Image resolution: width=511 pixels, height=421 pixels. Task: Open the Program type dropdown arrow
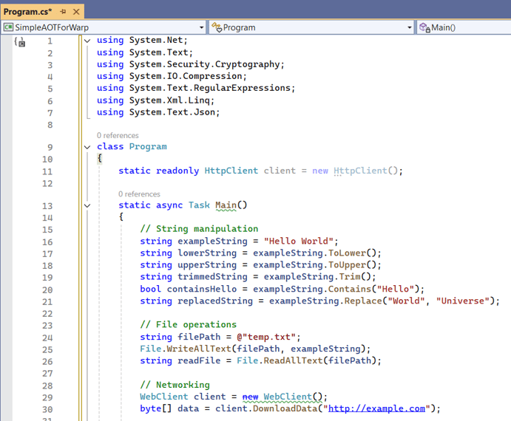coord(410,28)
